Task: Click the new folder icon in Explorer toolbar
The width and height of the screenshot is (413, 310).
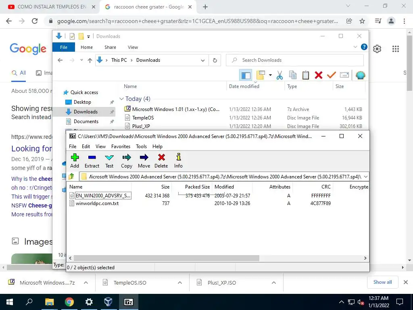Action: click(x=261, y=75)
